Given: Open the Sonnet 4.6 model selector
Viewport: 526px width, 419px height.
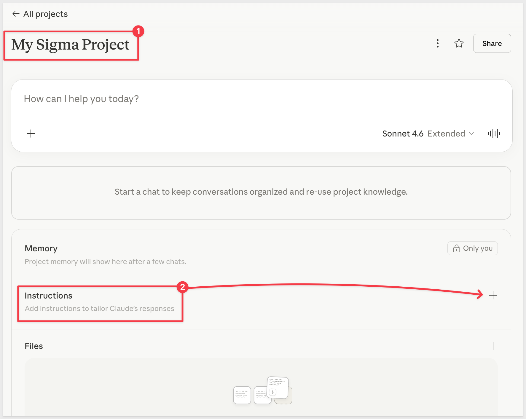Looking at the screenshot, I should [403, 134].
